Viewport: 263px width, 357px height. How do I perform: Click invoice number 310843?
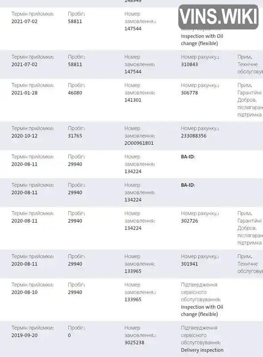point(189,64)
